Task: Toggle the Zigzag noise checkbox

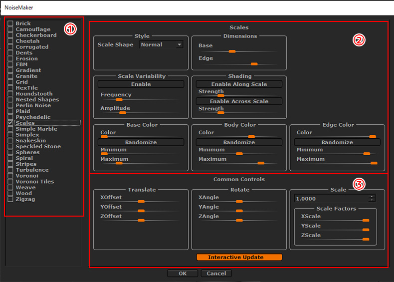Action: point(10,199)
